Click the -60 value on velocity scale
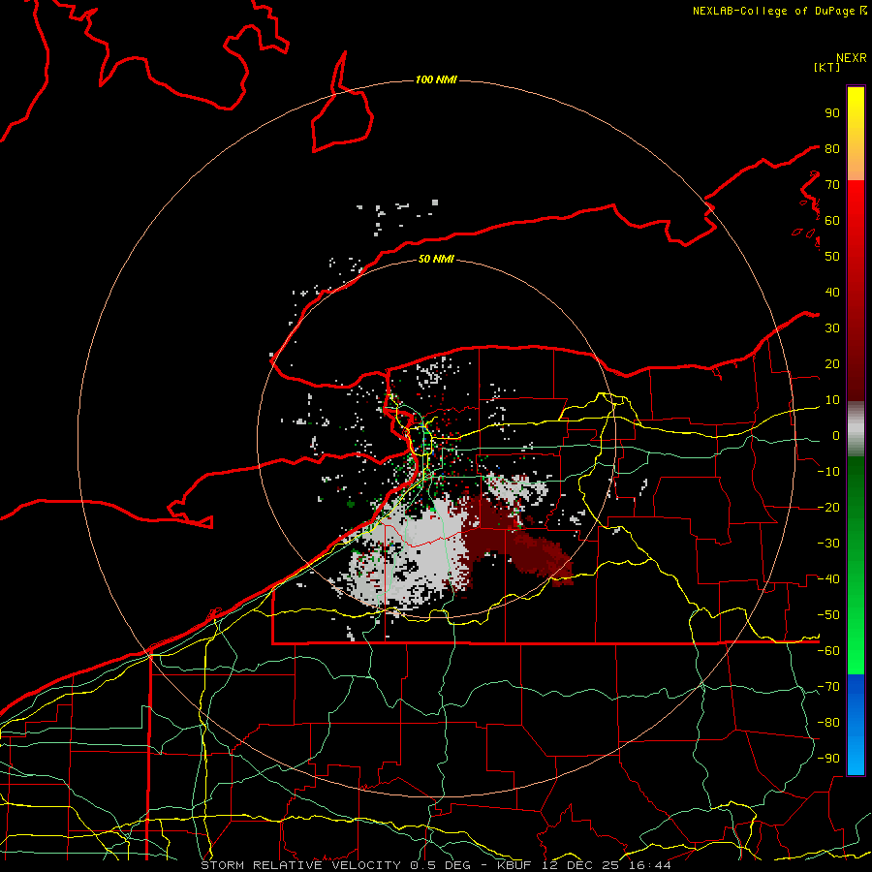This screenshot has width=872, height=872. click(828, 651)
